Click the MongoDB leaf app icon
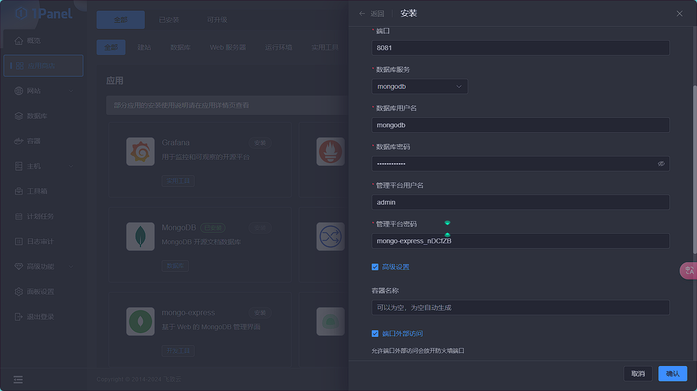This screenshot has height=391, width=697. [x=140, y=237]
